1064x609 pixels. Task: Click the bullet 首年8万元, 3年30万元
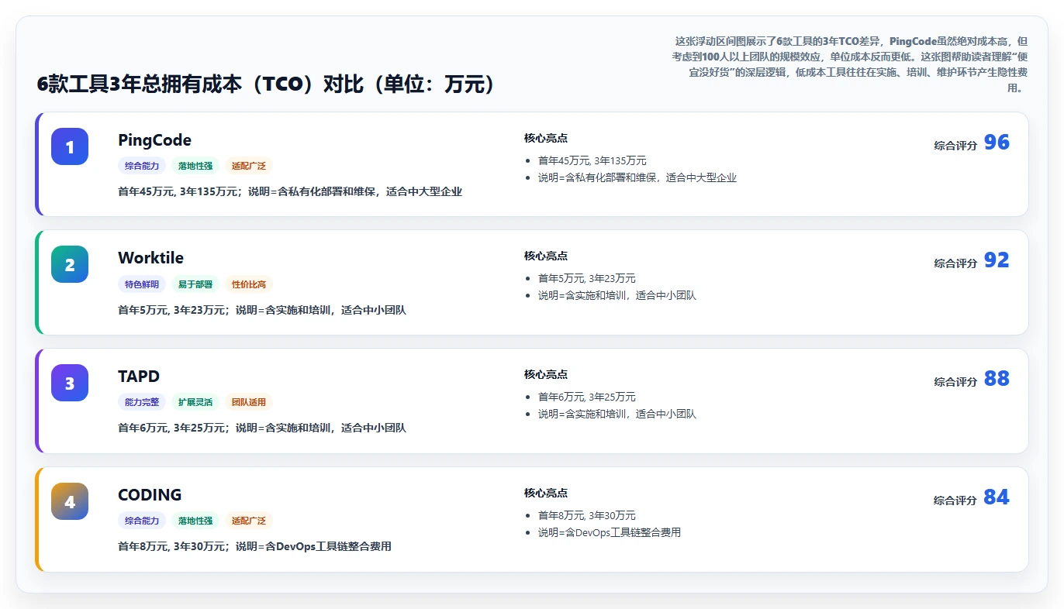tap(587, 515)
